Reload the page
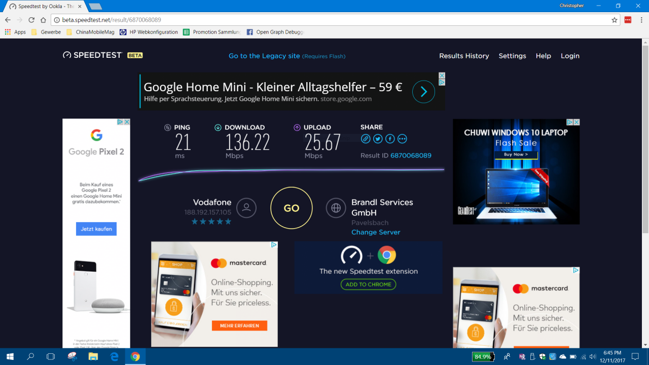Image resolution: width=649 pixels, height=365 pixels. [31, 20]
